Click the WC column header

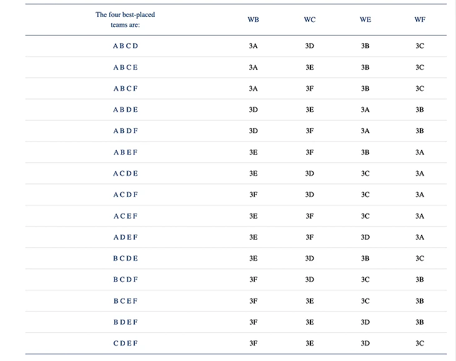pyautogui.click(x=310, y=19)
